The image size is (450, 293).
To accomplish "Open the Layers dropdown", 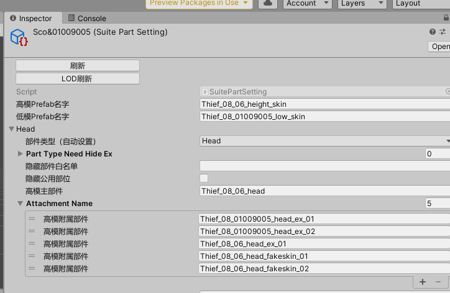I will click(x=362, y=4).
